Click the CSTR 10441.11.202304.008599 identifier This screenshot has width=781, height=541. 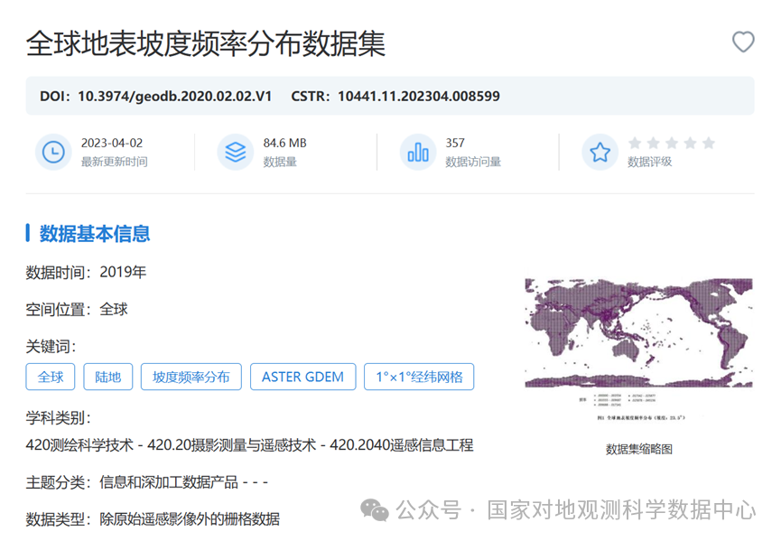click(395, 96)
